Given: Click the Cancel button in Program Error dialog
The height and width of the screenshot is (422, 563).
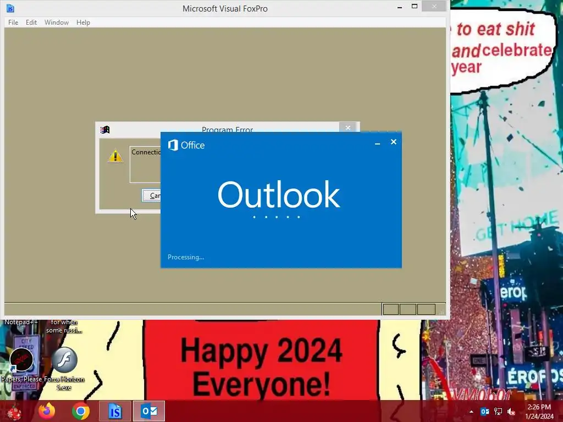Looking at the screenshot, I should [152, 196].
